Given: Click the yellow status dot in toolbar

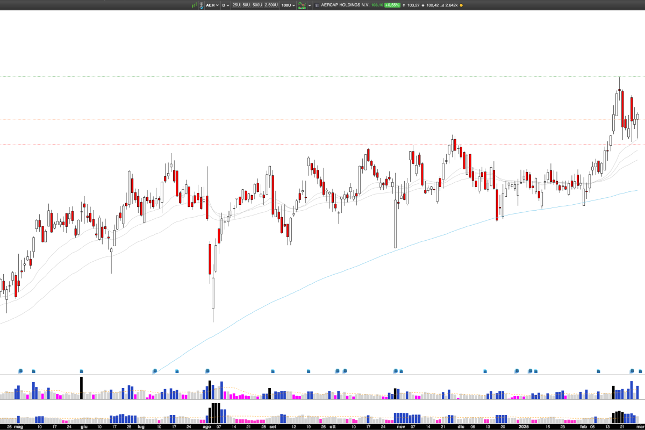Looking at the screenshot, I should point(461,5).
